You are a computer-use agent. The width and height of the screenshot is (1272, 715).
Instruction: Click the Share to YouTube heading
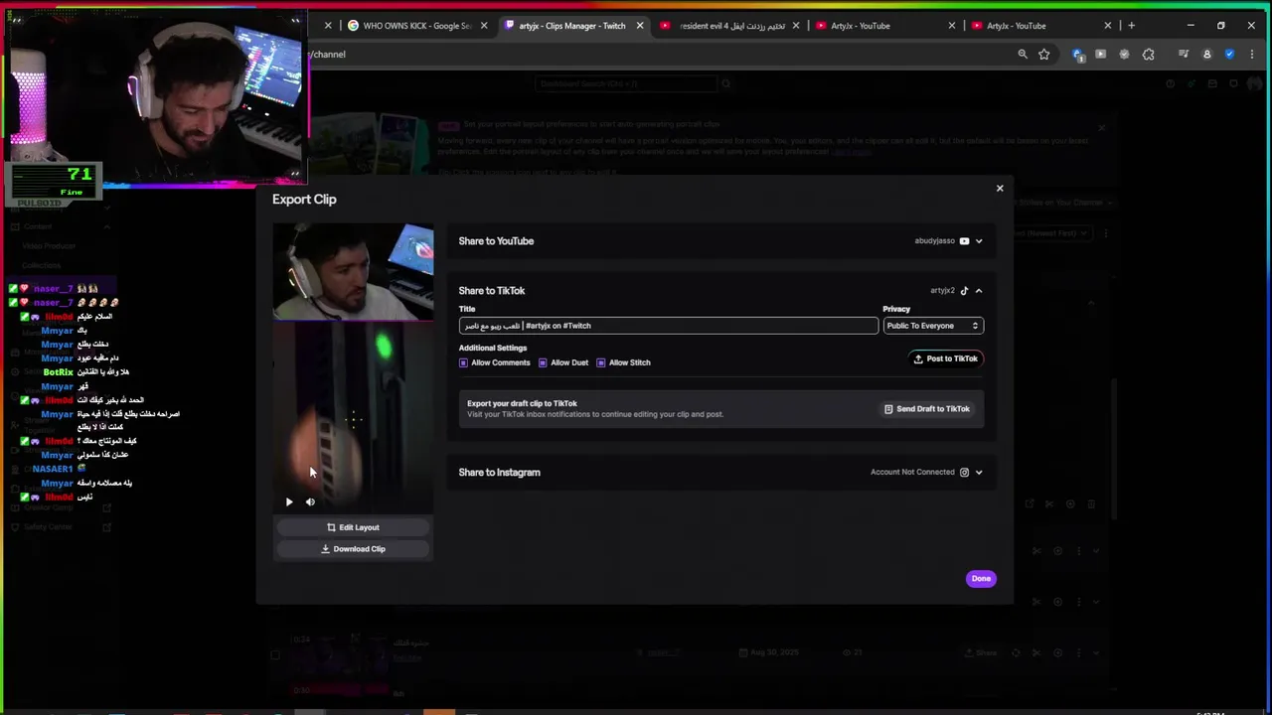pyautogui.click(x=496, y=241)
